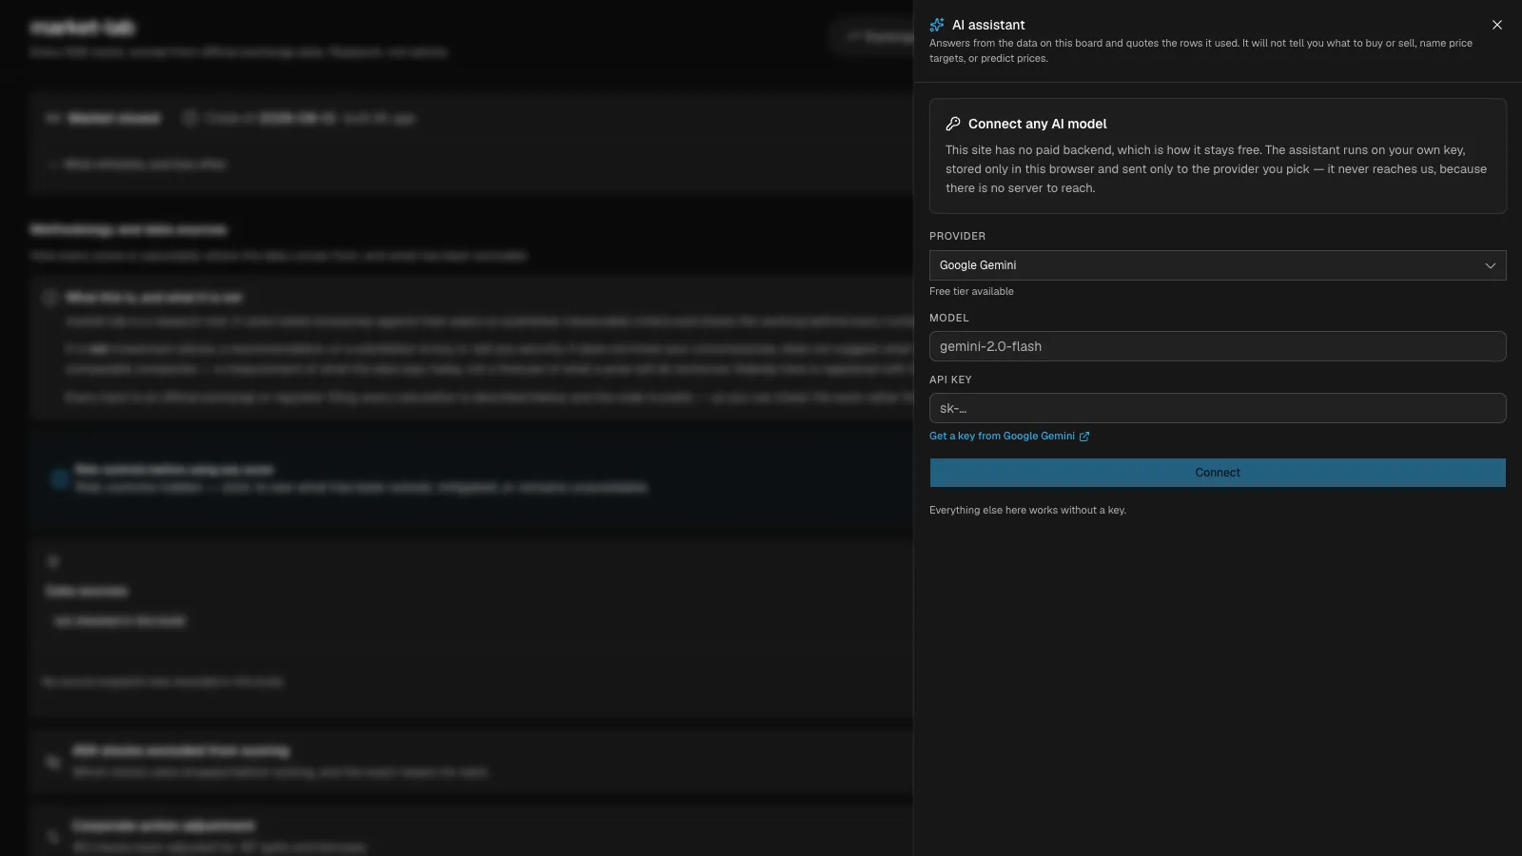
Task: Click the PROVIDER label
Action: point(957,236)
